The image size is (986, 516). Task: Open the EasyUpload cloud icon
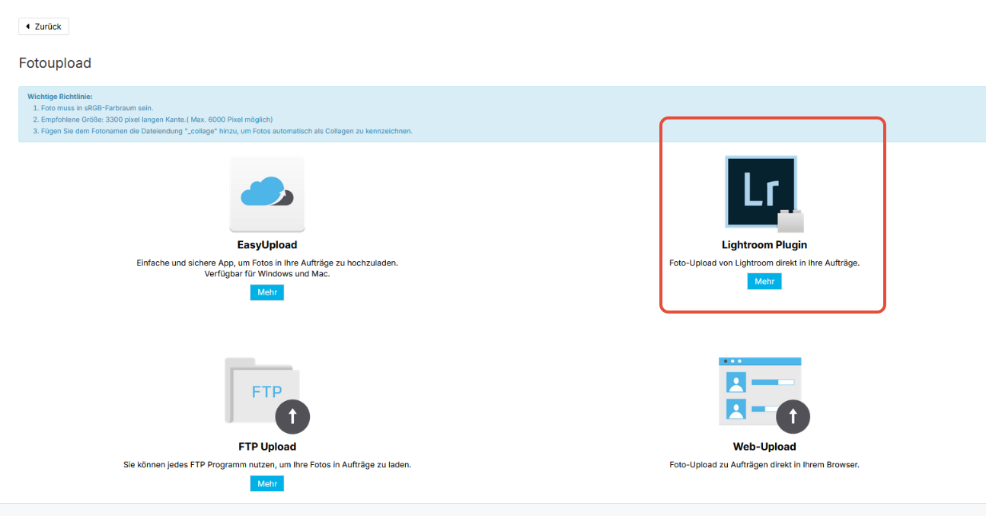tap(267, 194)
